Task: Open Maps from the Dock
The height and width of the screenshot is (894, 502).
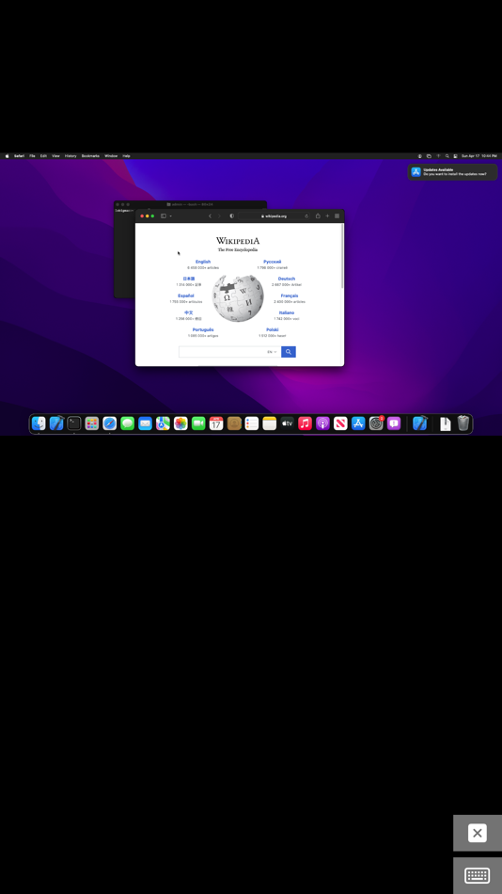Action: click(163, 423)
